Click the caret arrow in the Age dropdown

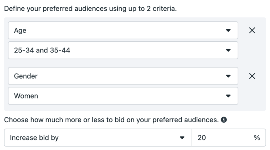tap(228, 30)
